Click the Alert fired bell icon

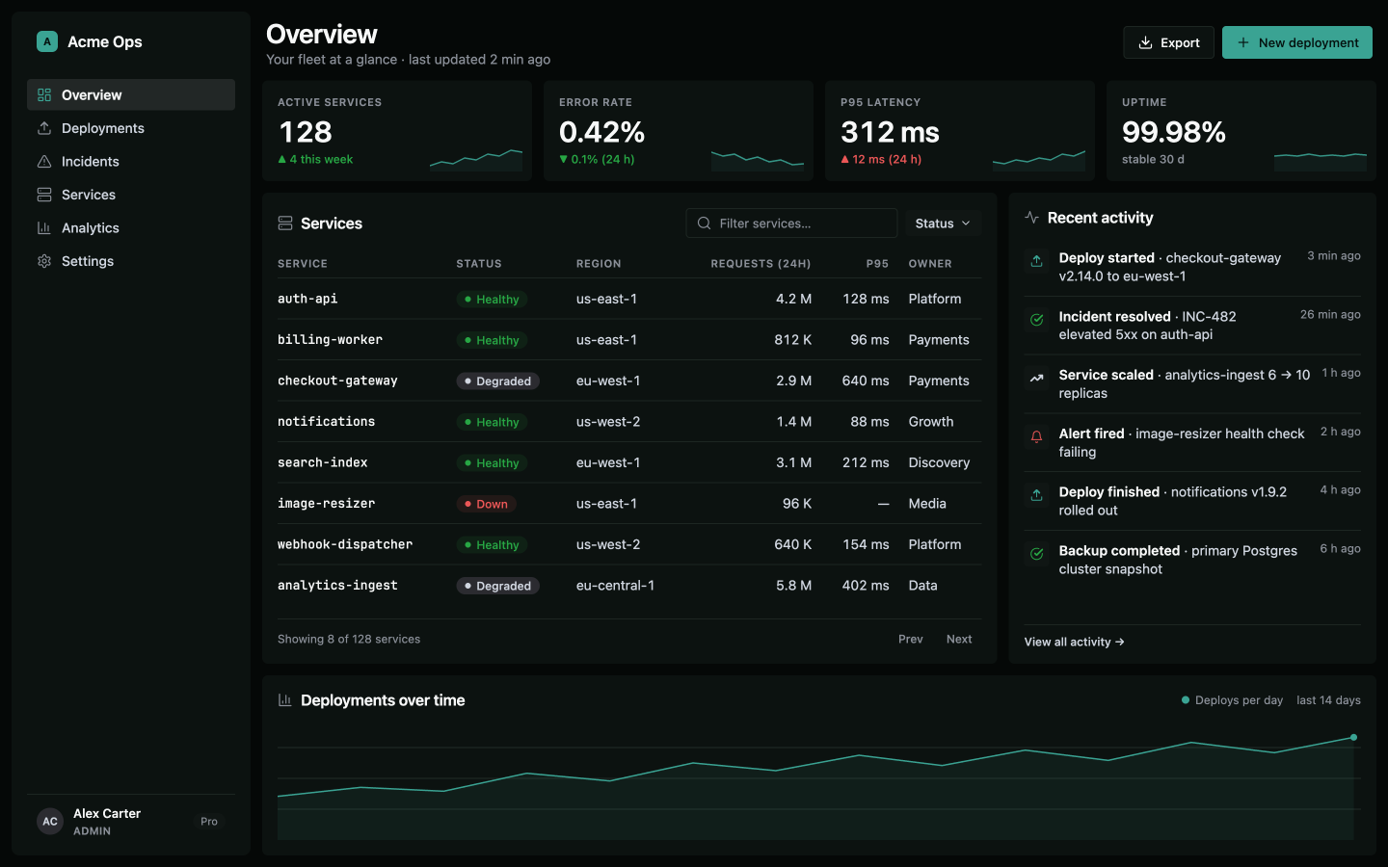1037,436
